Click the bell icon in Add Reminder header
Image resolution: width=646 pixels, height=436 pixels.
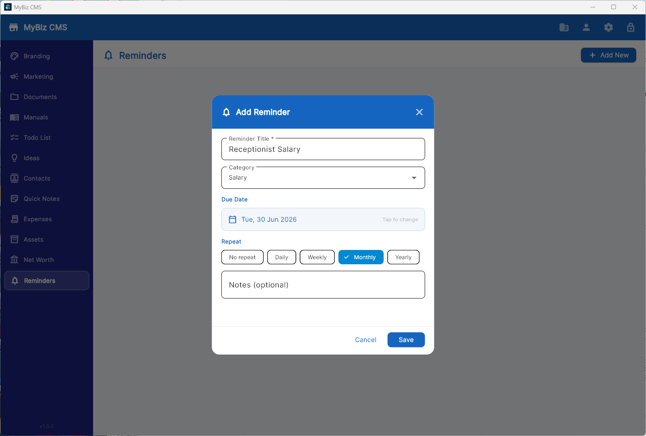(226, 112)
